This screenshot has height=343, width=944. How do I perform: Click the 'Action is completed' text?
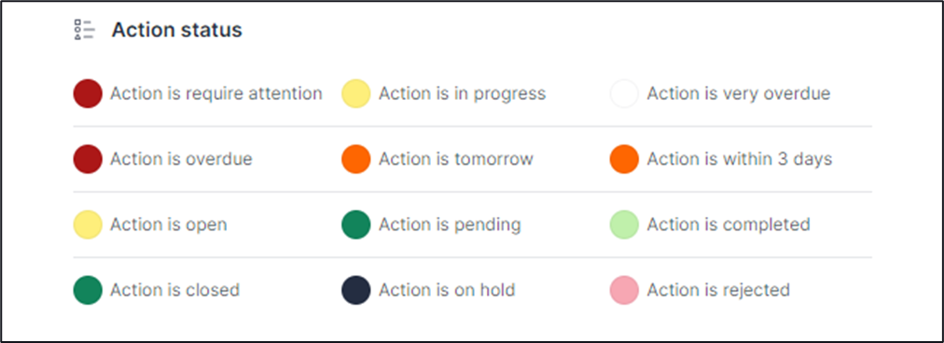[x=729, y=225]
